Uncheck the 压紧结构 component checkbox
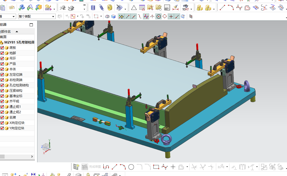This screenshot has height=176, width=287. [x=2, y=91]
